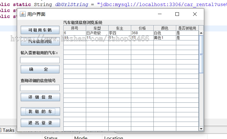Click the 车主 column header
The image size is (227, 139).
pos(120,28)
